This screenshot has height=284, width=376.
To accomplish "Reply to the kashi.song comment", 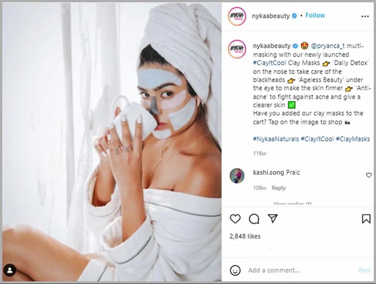I will 279,188.
